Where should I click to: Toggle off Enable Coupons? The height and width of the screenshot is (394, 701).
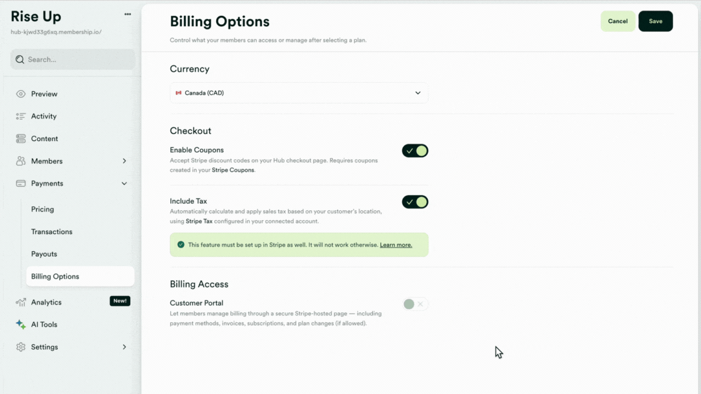coord(415,150)
